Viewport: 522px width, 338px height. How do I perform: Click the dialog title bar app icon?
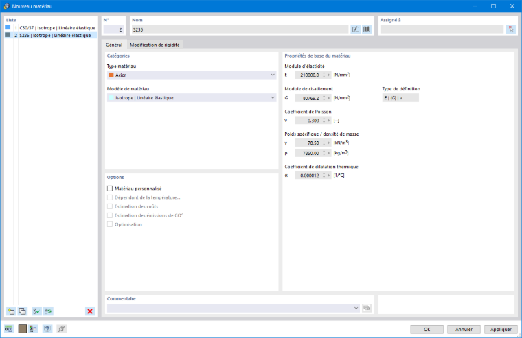click(6, 6)
